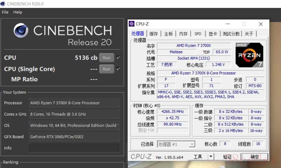Click the 2 x 16 MBytes L3 cache value
Viewport: 281px width, 168px height.
point(231,131)
